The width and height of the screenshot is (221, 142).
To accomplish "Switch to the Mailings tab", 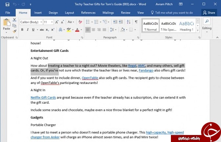I will pos(108,13).
